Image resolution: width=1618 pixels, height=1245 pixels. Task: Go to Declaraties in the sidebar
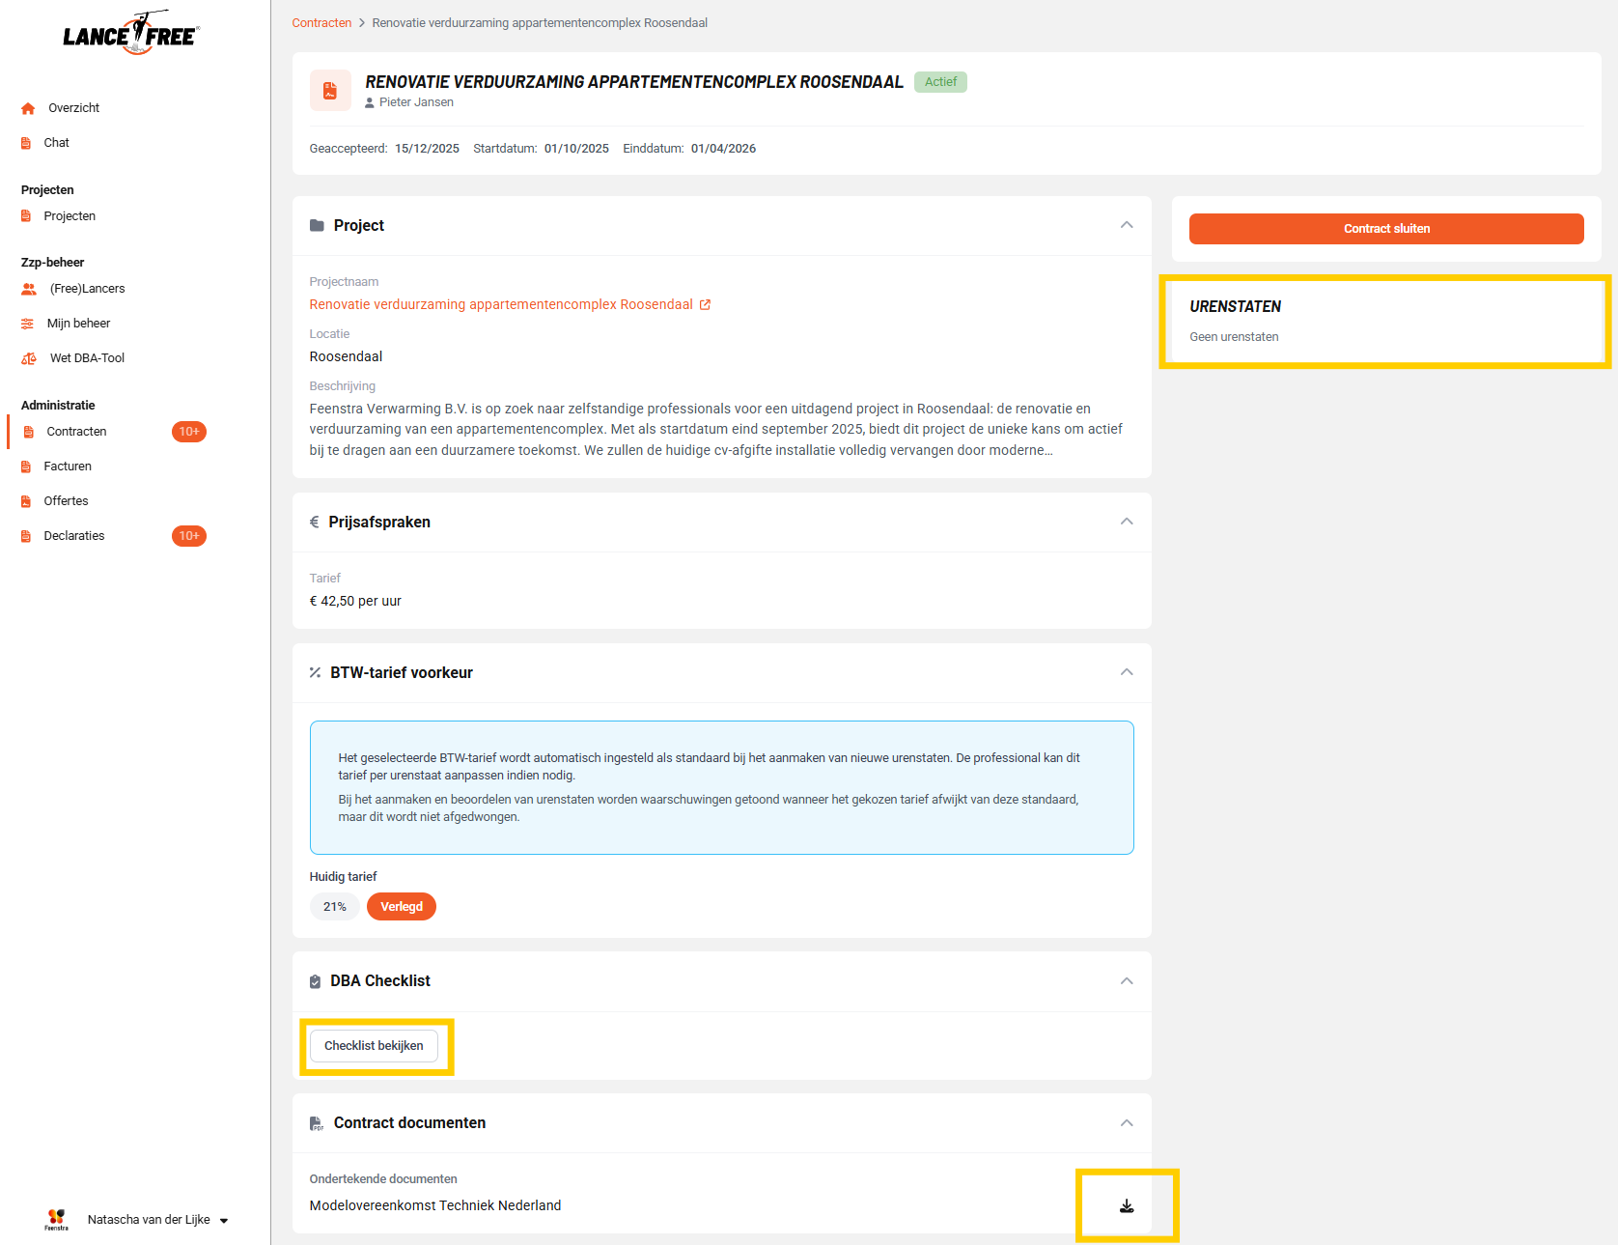tap(74, 536)
